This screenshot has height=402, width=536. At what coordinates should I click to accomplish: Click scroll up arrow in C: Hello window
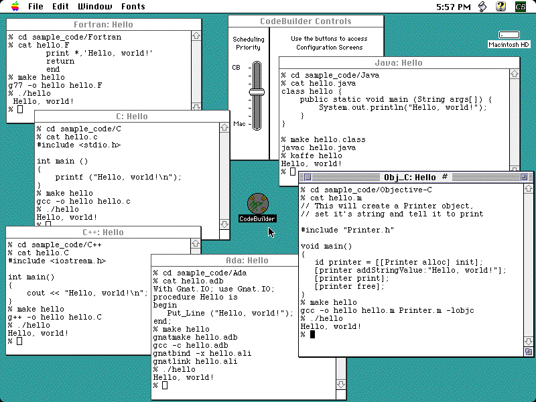224,127
